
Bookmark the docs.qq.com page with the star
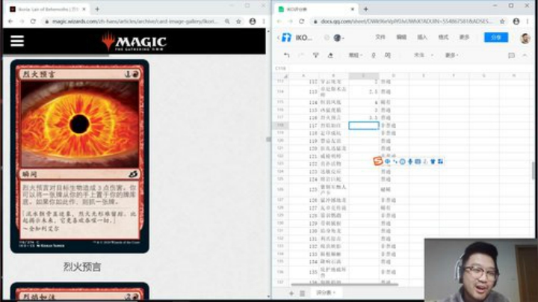tap(502, 21)
